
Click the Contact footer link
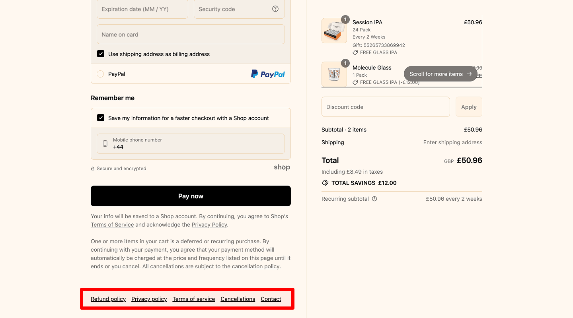point(271,299)
